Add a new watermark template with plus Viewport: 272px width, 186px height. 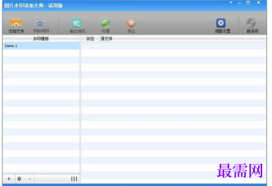coord(9,179)
